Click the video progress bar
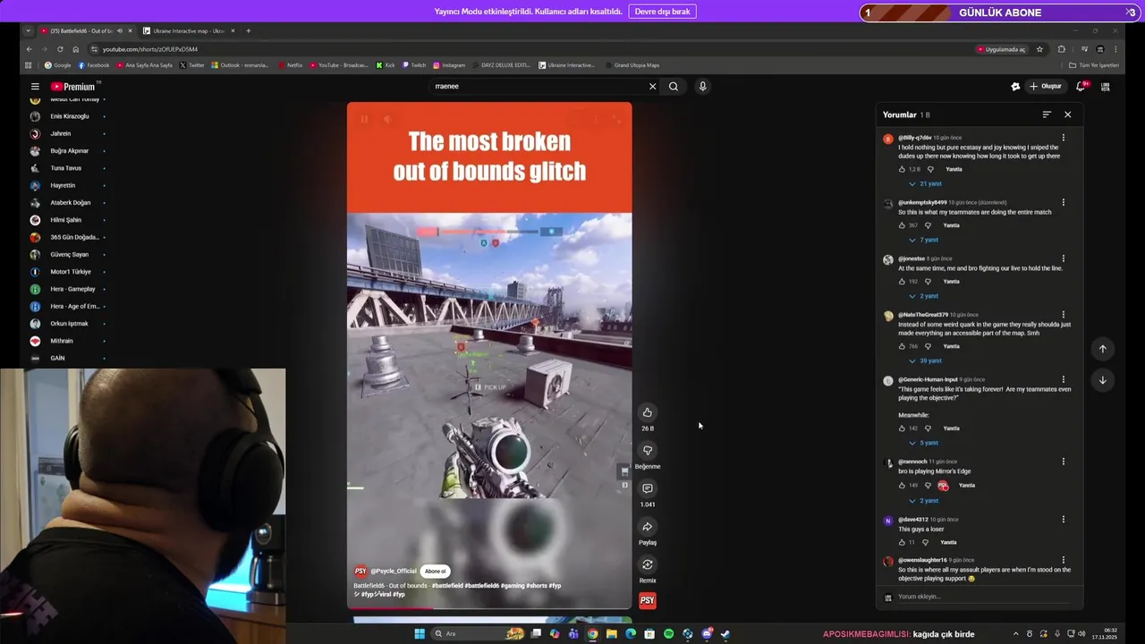Viewport: 1145px width, 644px height. click(x=489, y=608)
